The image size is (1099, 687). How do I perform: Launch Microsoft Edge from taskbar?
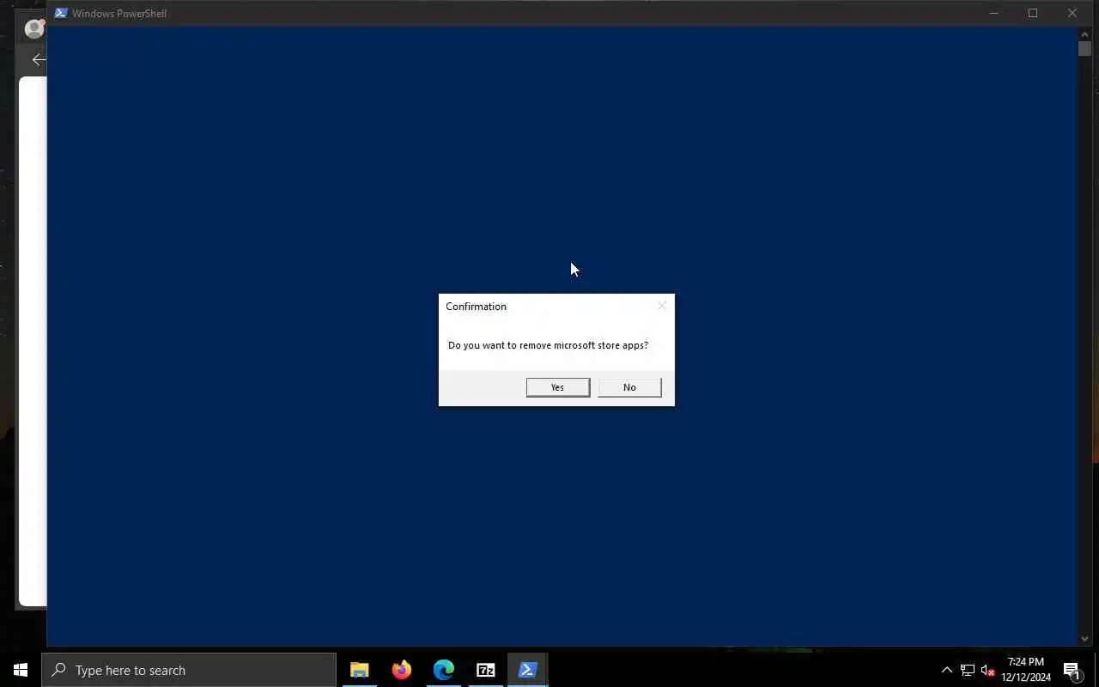[x=443, y=670]
